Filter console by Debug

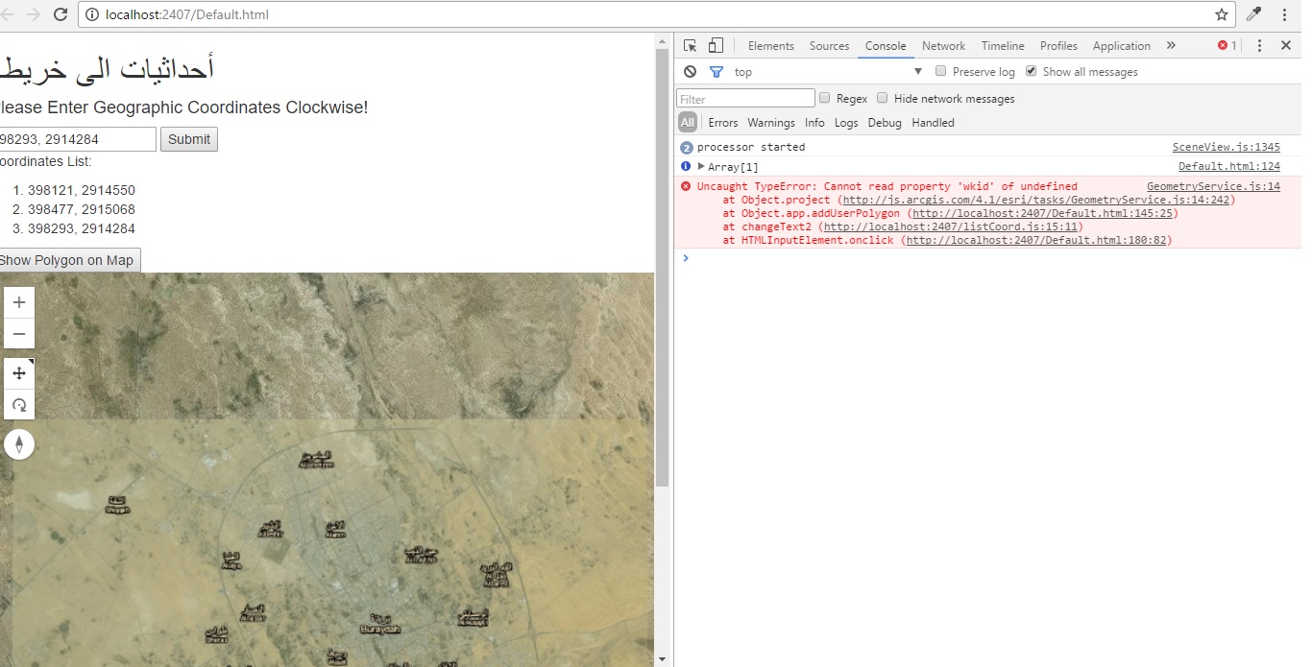[885, 123]
